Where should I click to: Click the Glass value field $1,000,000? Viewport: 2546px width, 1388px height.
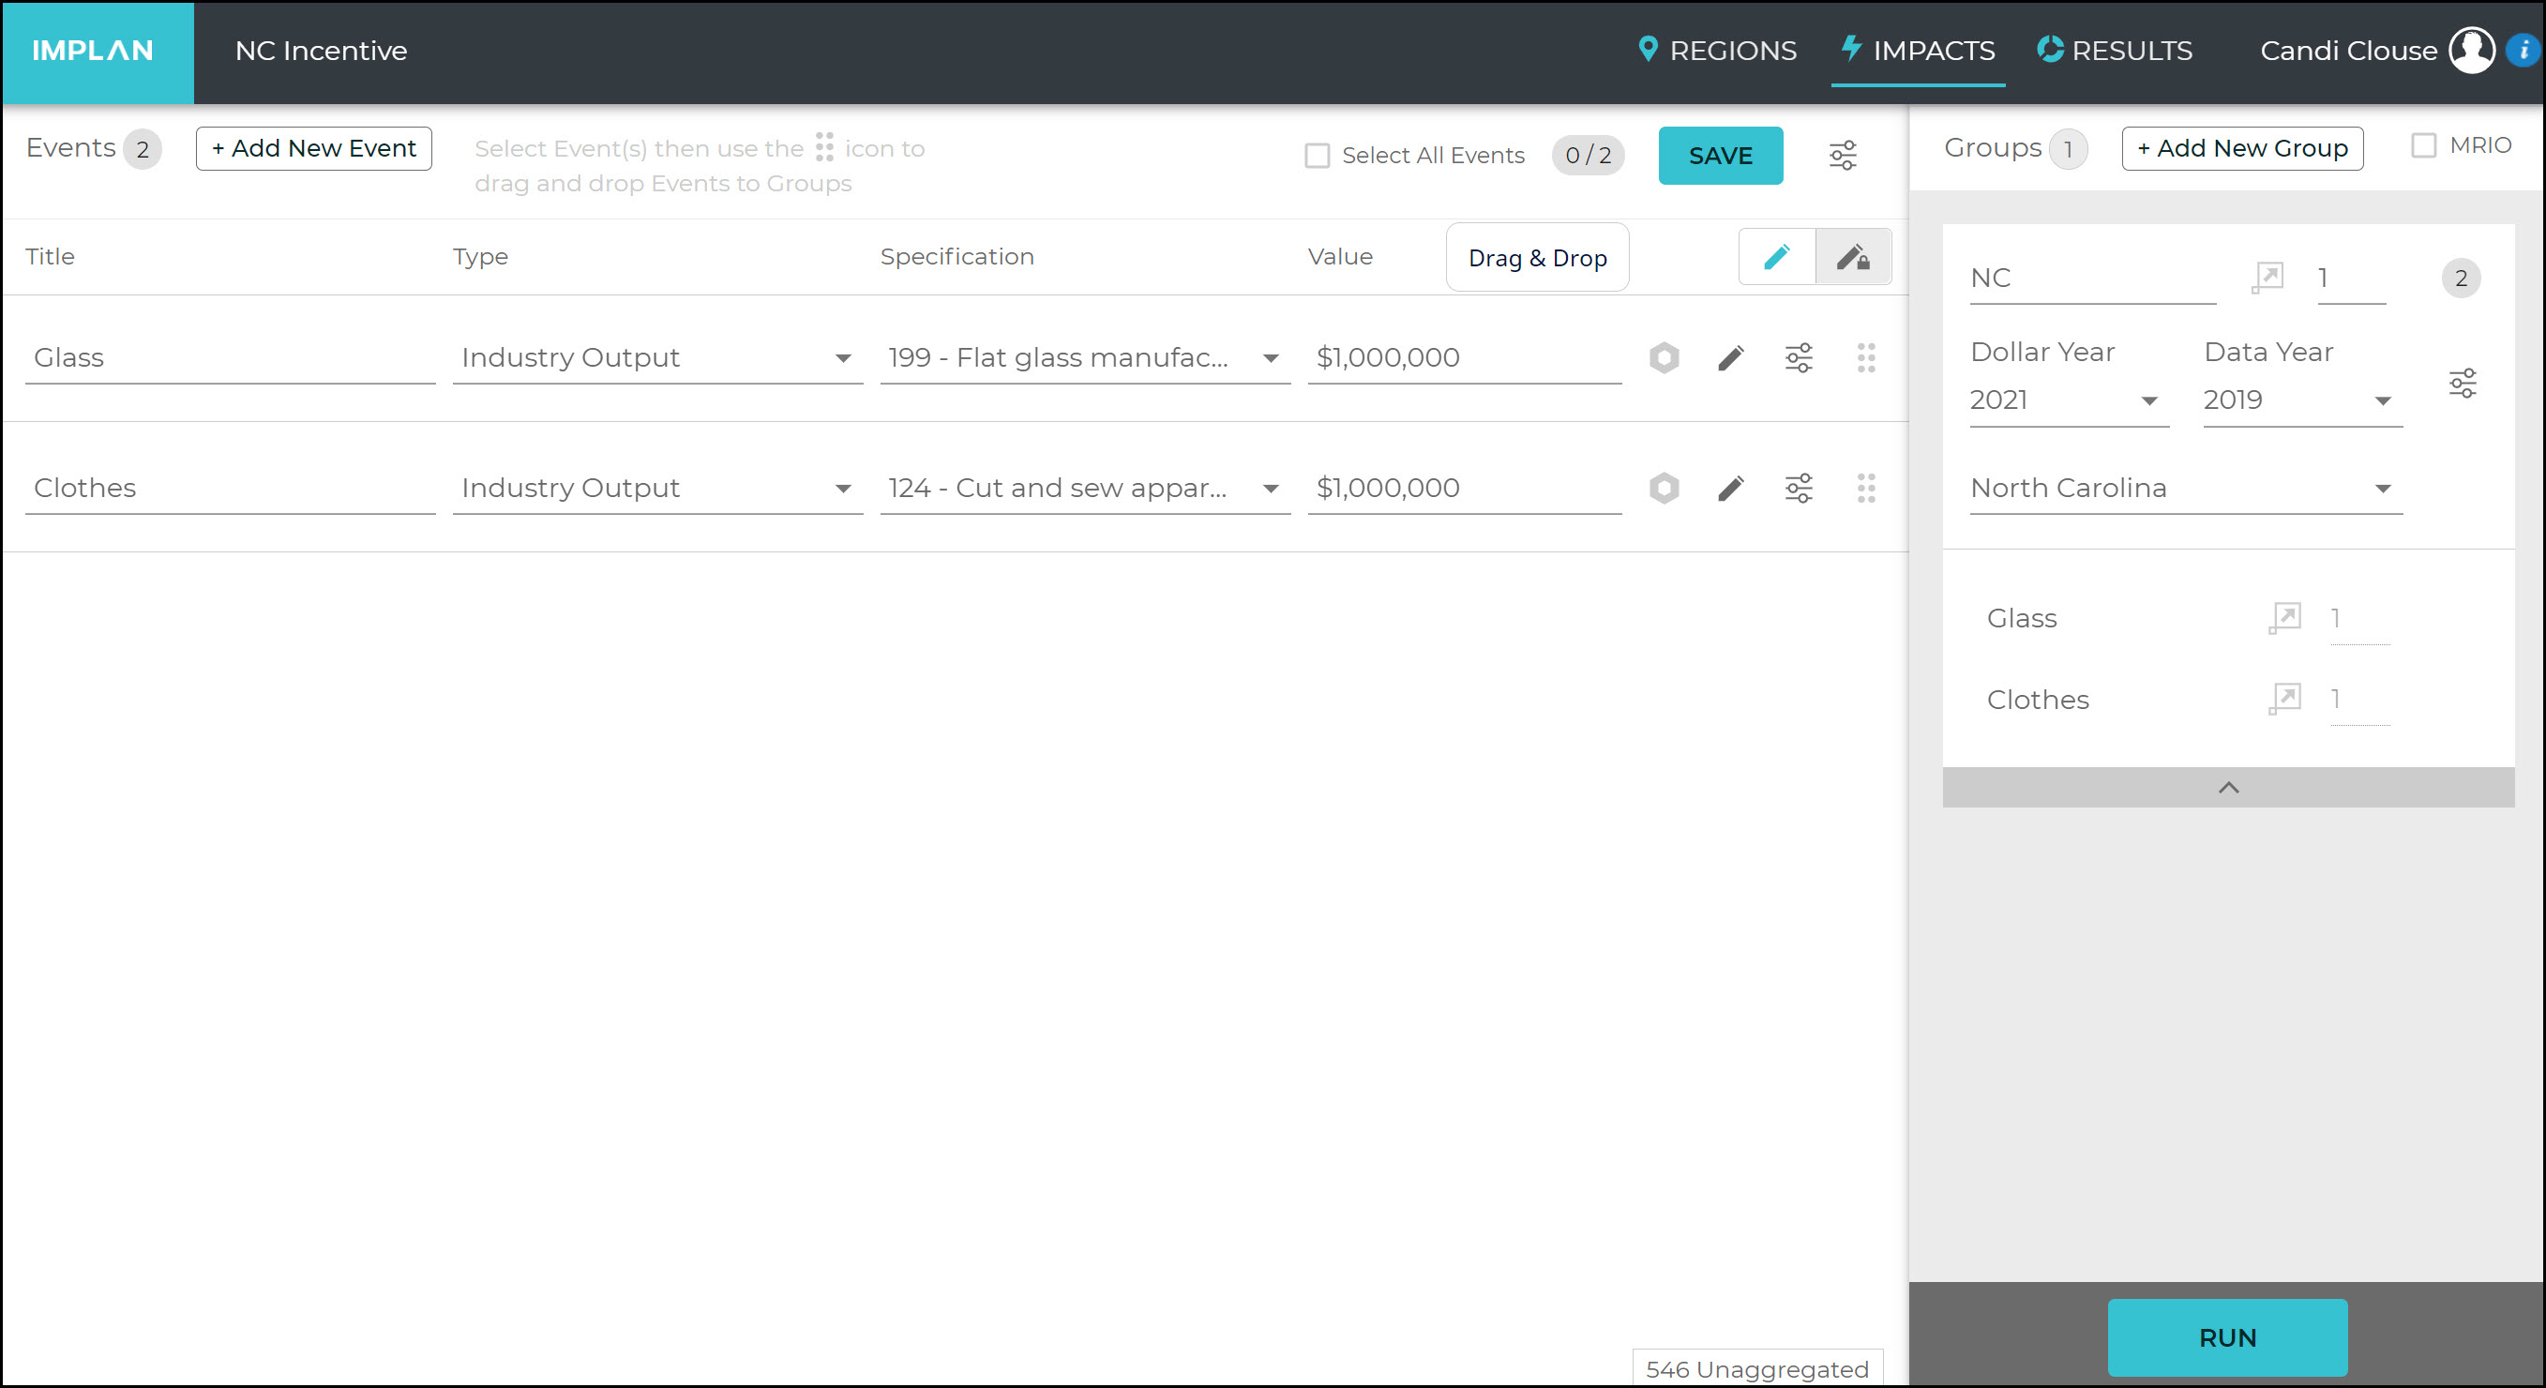[1464, 358]
